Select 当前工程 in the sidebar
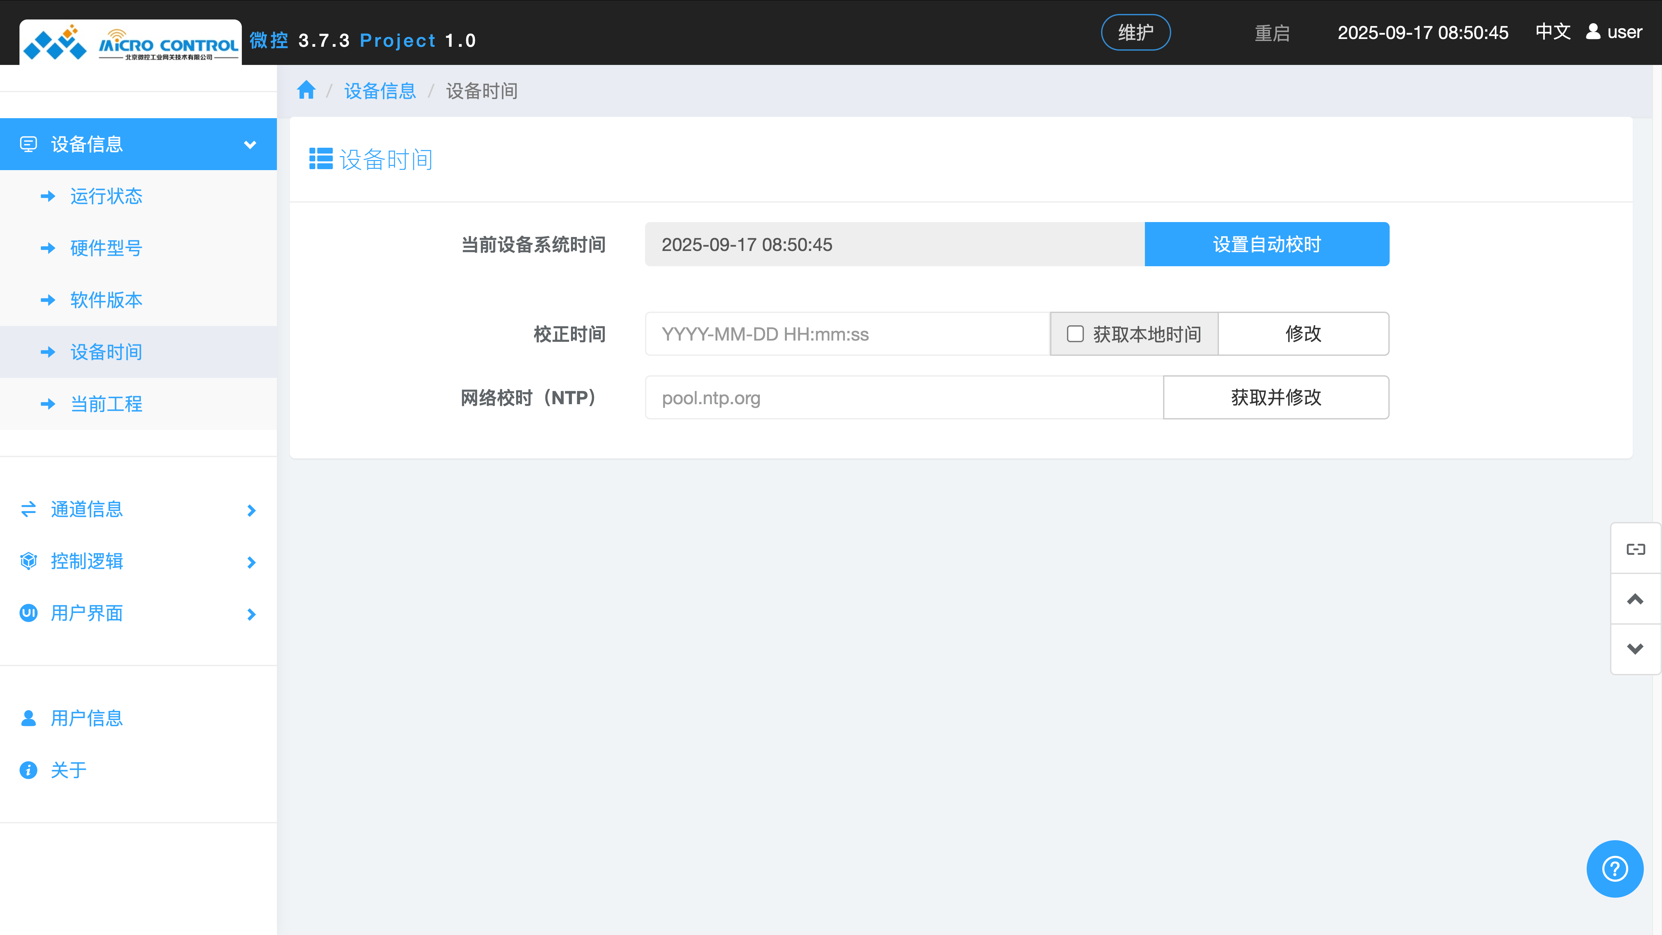Screen dimensions: 1662x935 pos(106,404)
